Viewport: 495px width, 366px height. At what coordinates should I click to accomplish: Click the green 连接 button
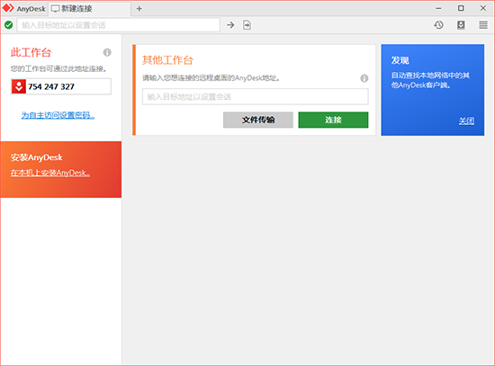click(333, 120)
